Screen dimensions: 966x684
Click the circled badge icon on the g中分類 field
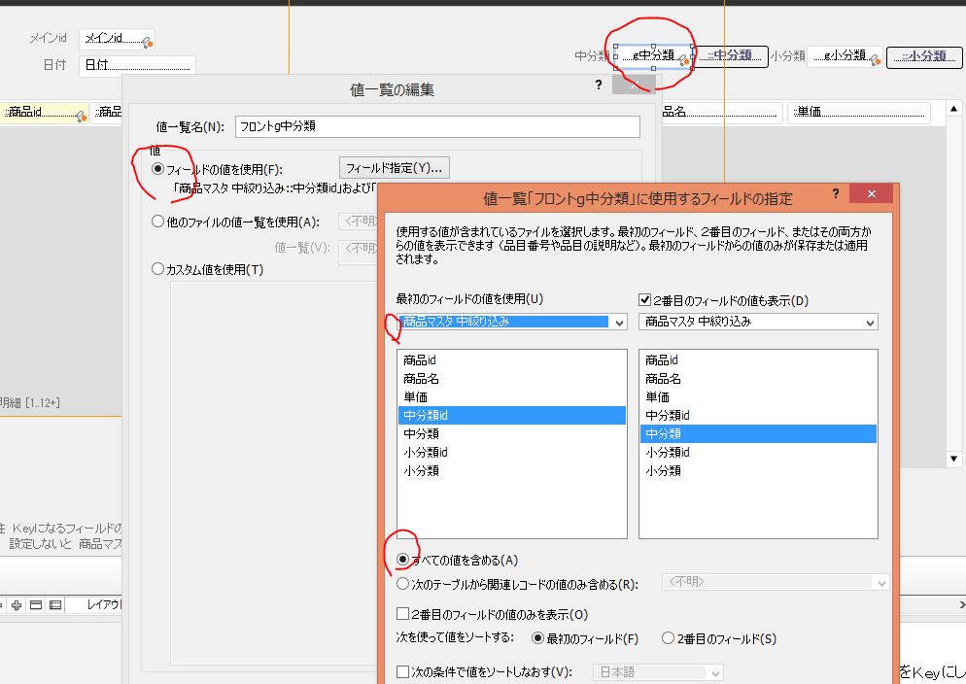[683, 56]
